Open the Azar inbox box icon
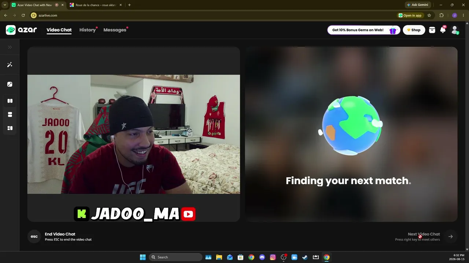This screenshot has height=263, width=469. (432, 30)
